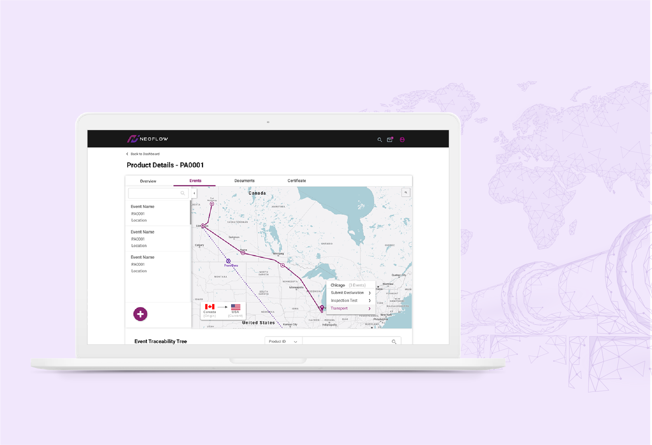
Task: Switch to the Documents tab
Action: pyautogui.click(x=244, y=181)
